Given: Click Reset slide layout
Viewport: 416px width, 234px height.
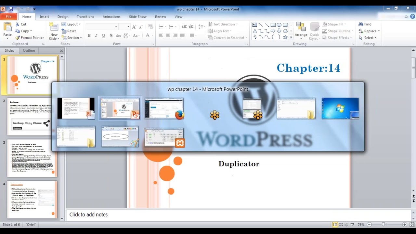Looking at the screenshot, I should pyautogui.click(x=69, y=31).
